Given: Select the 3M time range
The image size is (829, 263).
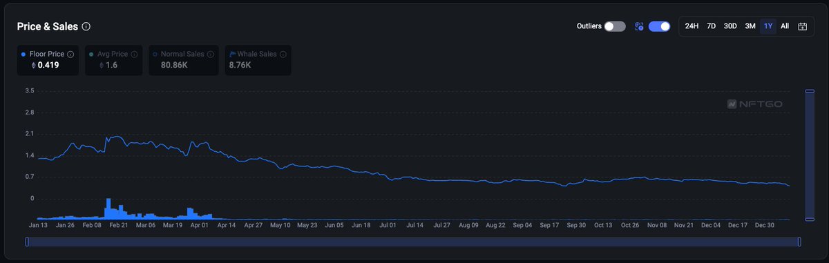Looking at the screenshot, I should [750, 26].
